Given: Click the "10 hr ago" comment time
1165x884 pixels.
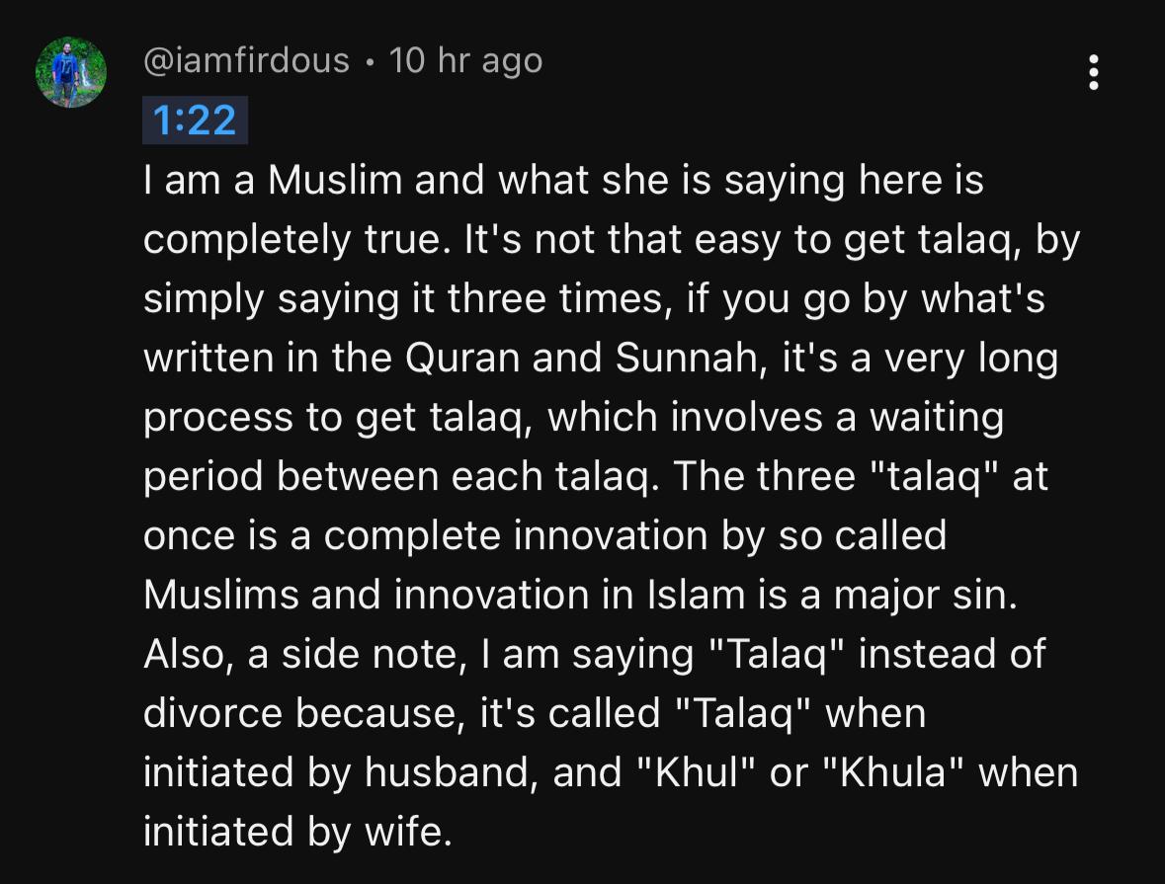Looking at the screenshot, I should pyautogui.click(x=465, y=60).
